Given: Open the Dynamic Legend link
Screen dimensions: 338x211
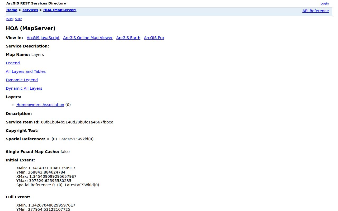Looking at the screenshot, I should point(22,80).
